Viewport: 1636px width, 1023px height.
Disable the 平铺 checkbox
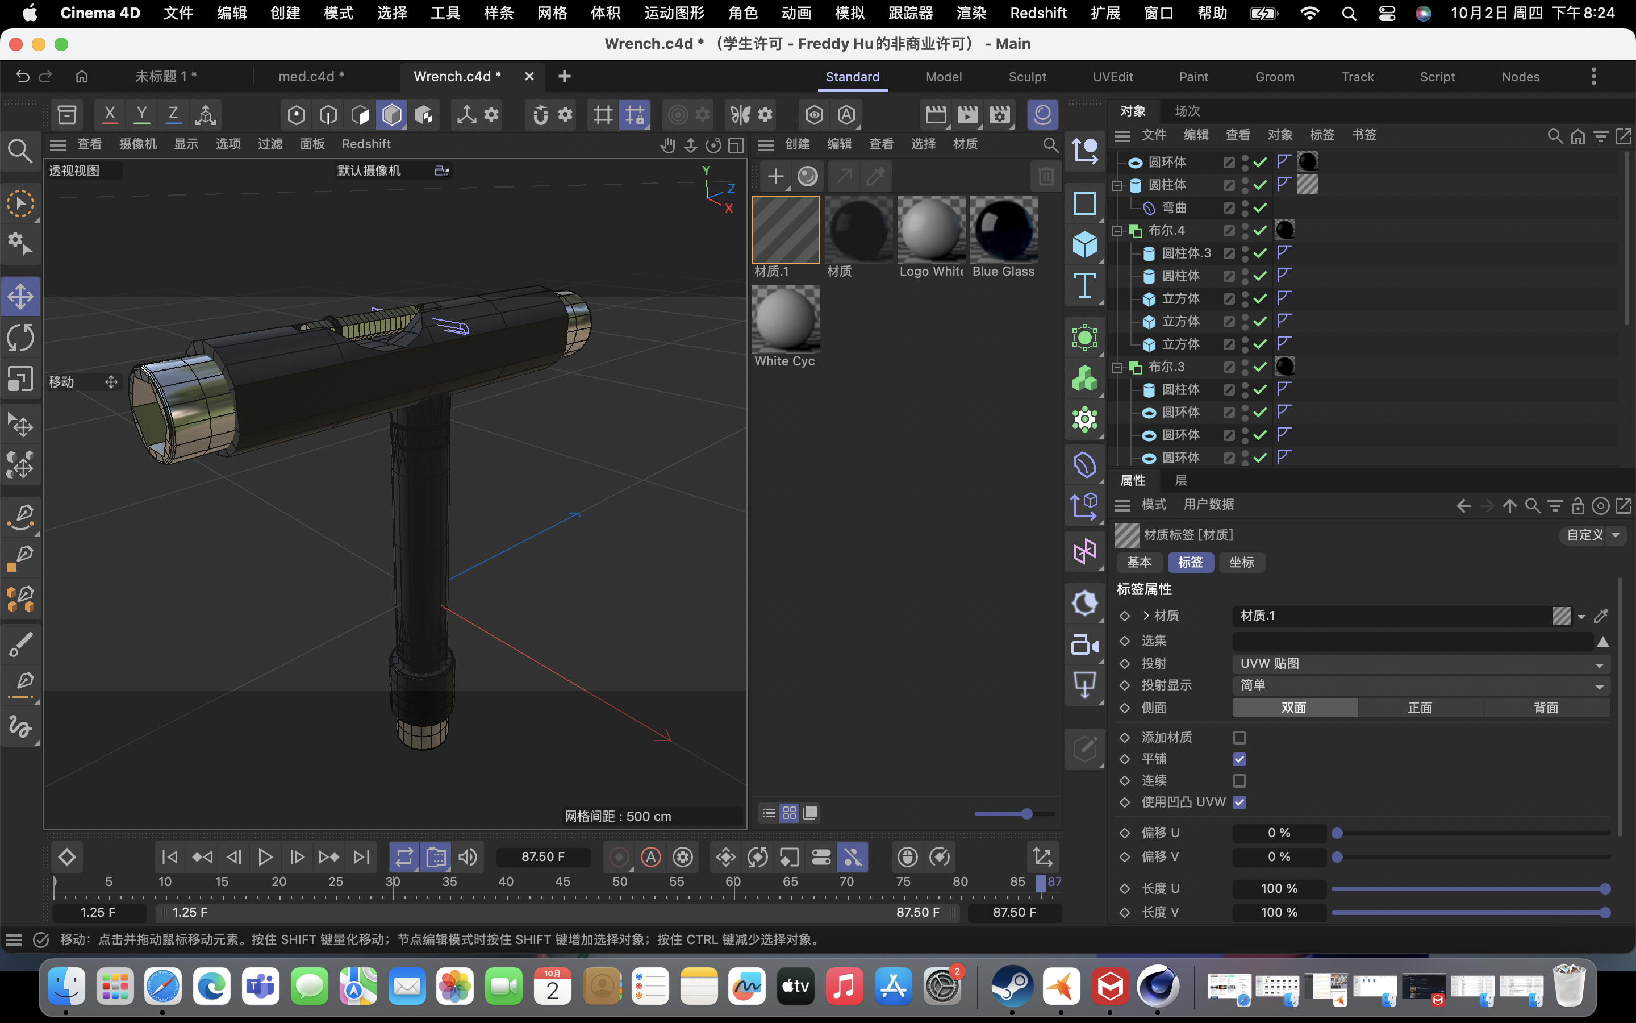(x=1240, y=759)
